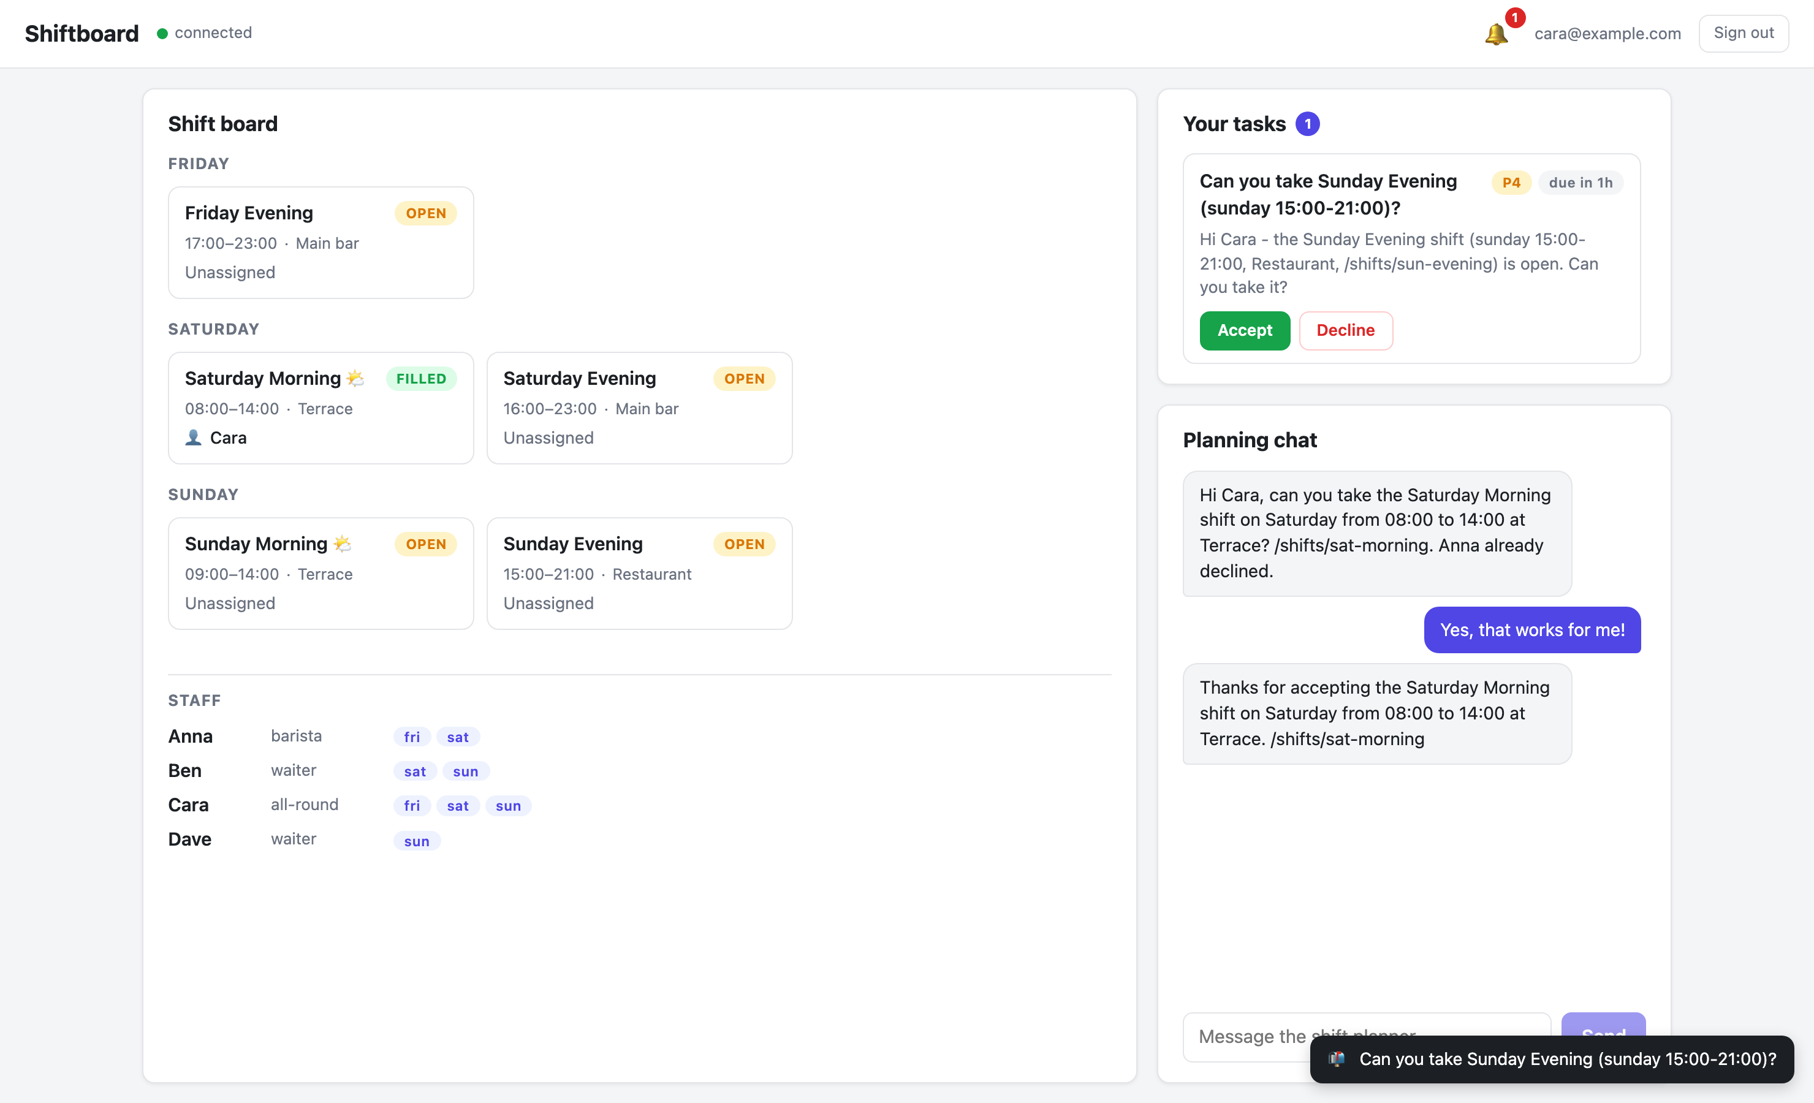Open the notification bell
1814x1103 pixels.
(1496, 34)
